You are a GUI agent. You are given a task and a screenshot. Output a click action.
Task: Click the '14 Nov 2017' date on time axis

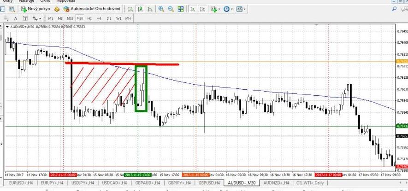click(x=14, y=175)
